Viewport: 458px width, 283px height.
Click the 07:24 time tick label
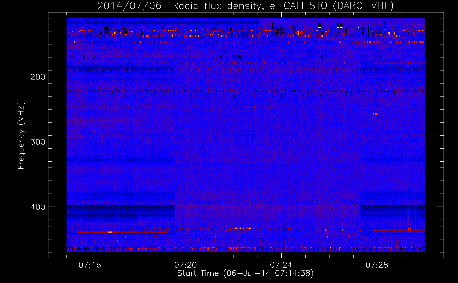pyautogui.click(x=281, y=265)
